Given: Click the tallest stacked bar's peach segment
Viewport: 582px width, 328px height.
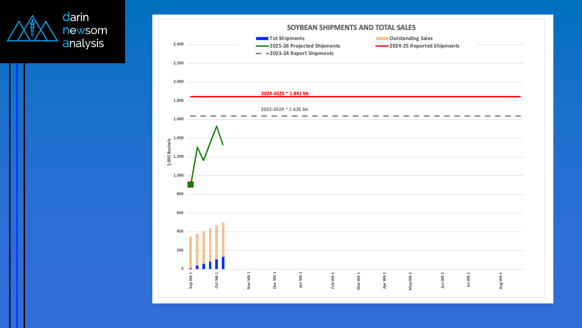Looking at the screenshot, I should tap(223, 239).
